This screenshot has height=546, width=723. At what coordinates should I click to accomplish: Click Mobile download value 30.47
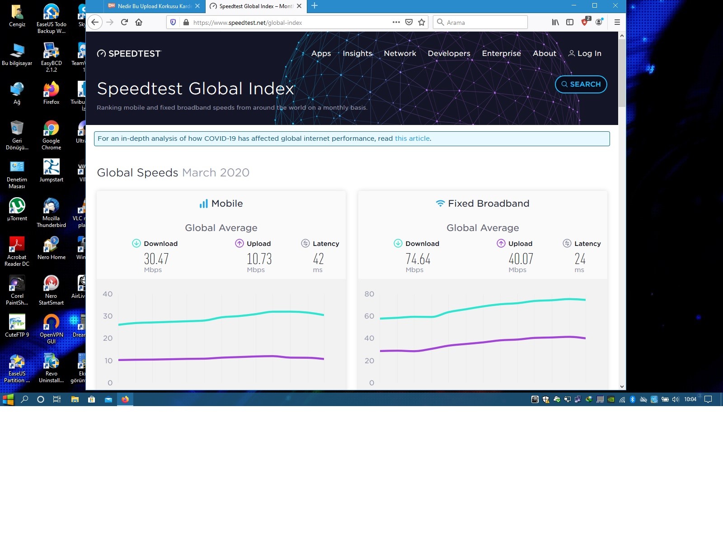click(156, 259)
